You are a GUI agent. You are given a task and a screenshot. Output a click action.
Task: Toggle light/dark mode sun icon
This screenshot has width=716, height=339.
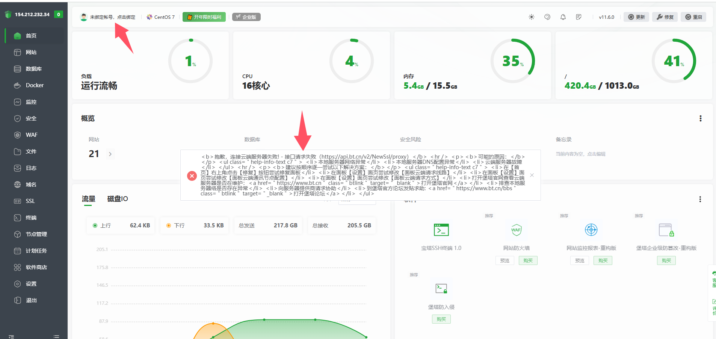[x=532, y=17]
